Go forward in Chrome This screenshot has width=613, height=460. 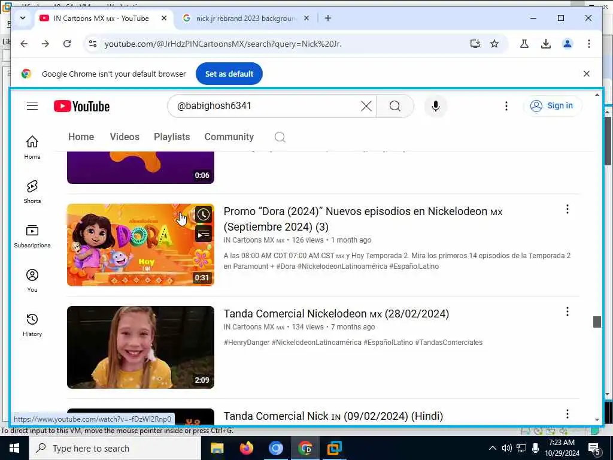(45, 44)
